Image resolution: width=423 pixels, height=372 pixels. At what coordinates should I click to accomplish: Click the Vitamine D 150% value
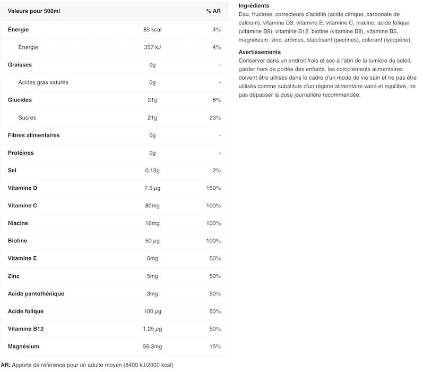click(213, 188)
